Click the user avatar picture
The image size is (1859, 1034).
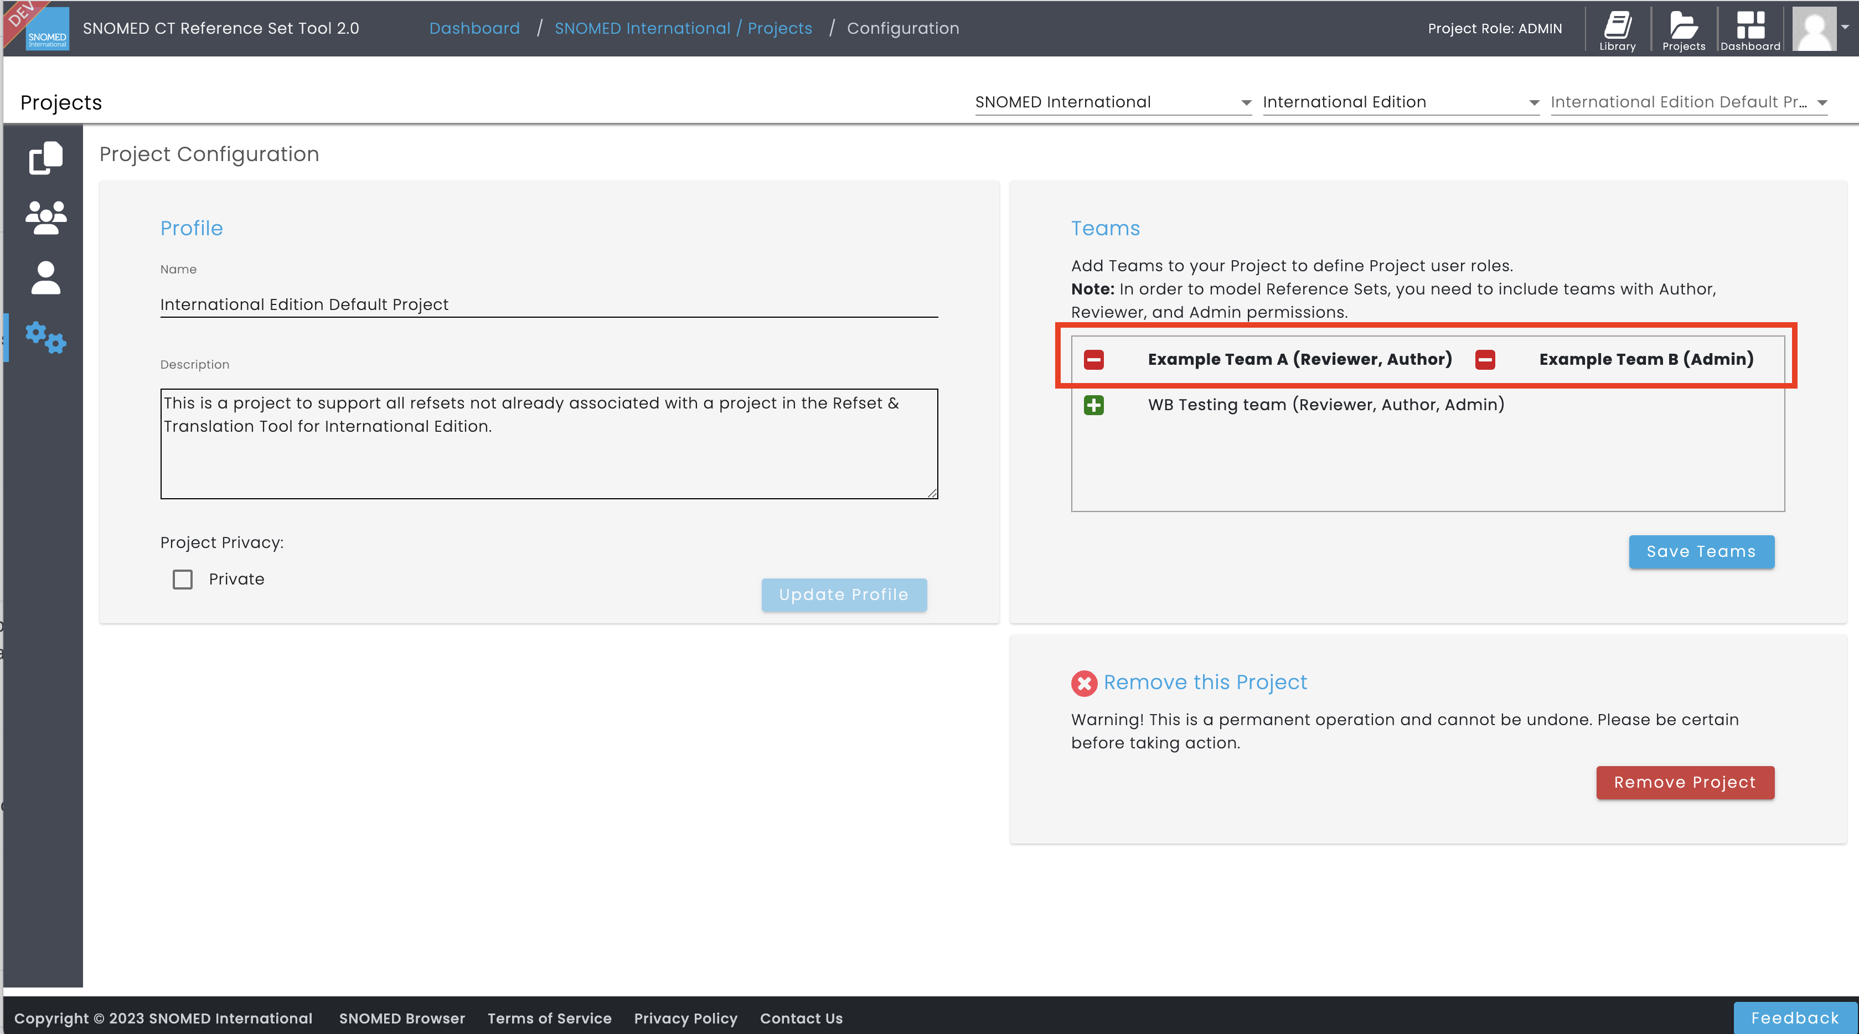pyautogui.click(x=1814, y=29)
